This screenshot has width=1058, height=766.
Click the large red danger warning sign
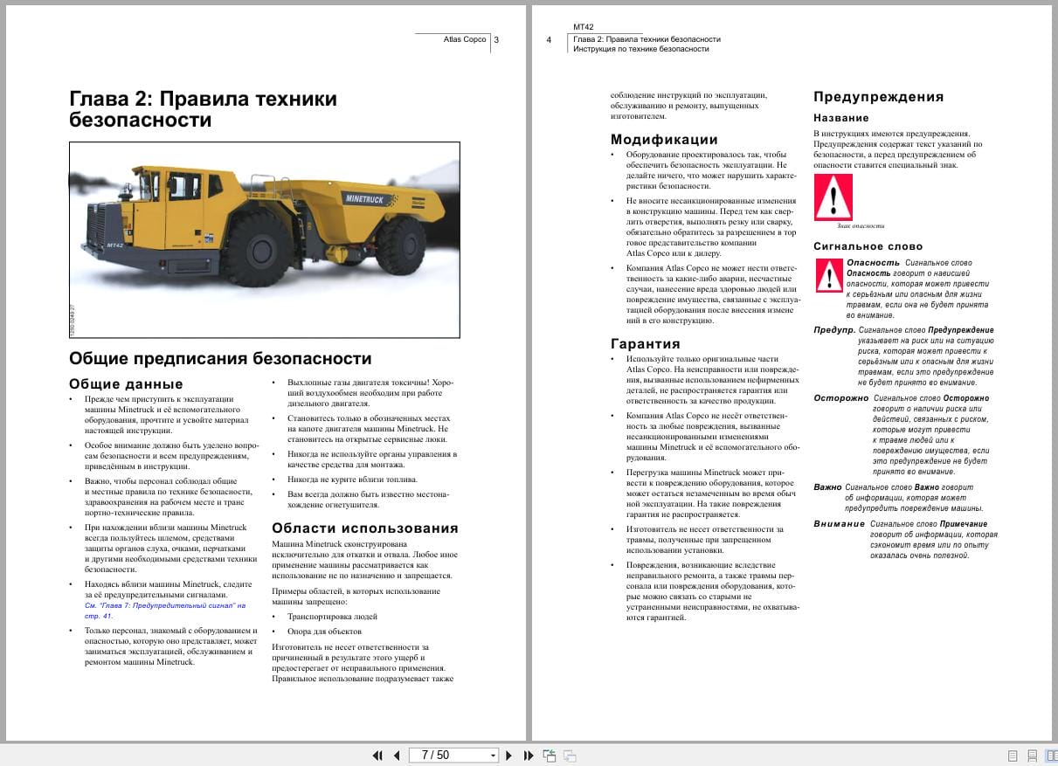[833, 197]
